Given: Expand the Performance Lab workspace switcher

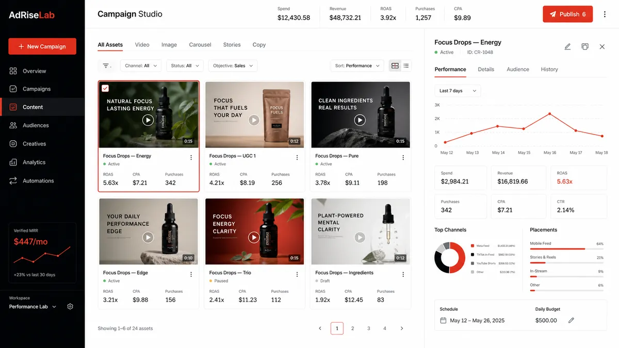Looking at the screenshot, I should (33, 307).
